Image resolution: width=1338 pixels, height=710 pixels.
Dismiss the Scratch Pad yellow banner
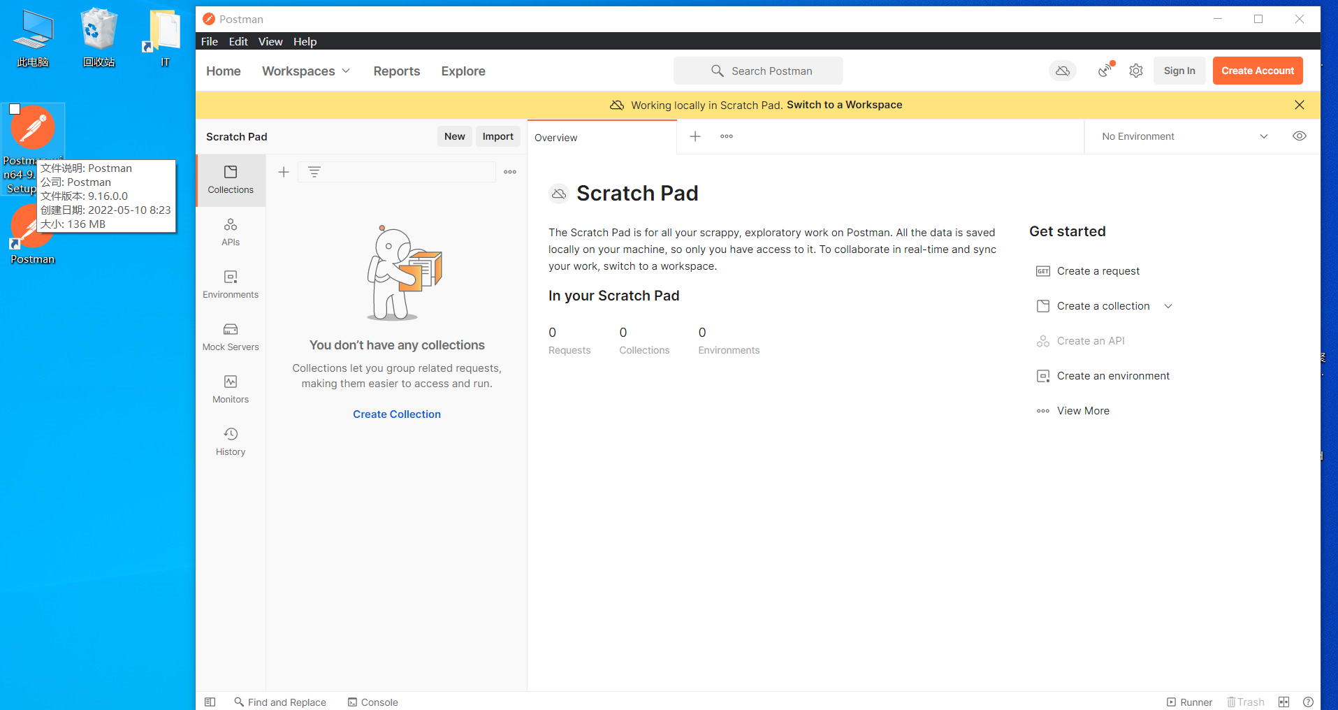point(1300,105)
